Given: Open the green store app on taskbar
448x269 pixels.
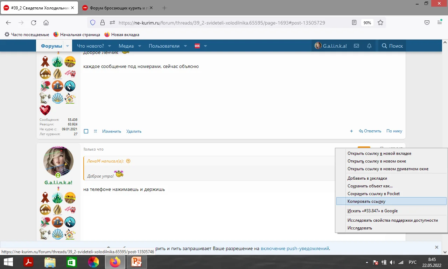Looking at the screenshot, I should (x=71, y=262).
